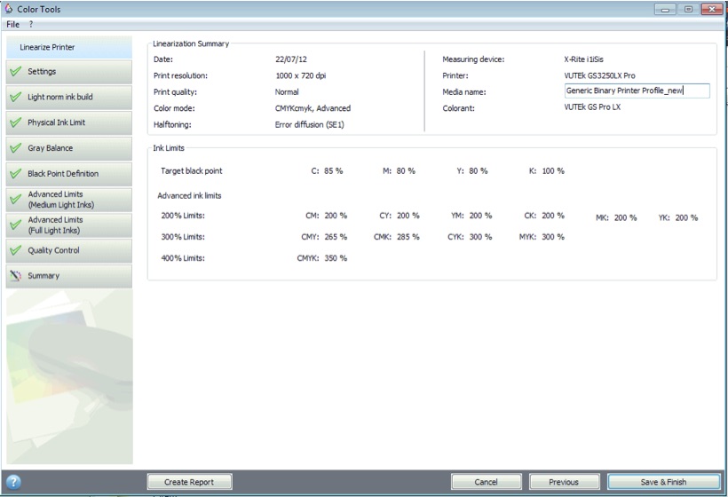Screen dimensions: 728x497
Task: Click the date value 22/07/12
Action: pyautogui.click(x=291, y=59)
